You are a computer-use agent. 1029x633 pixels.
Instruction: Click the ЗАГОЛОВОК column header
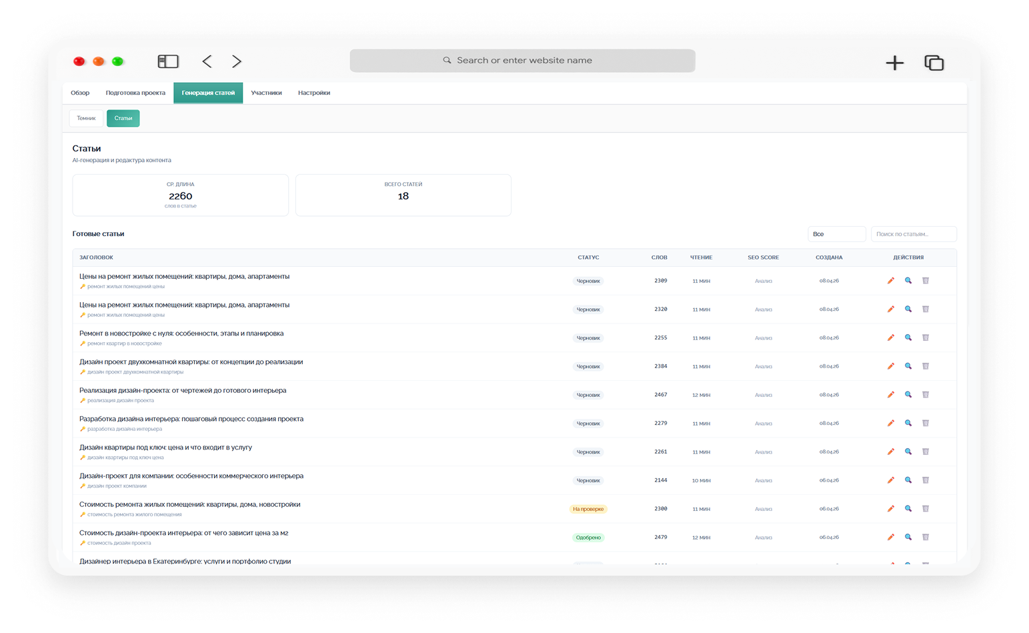point(96,257)
